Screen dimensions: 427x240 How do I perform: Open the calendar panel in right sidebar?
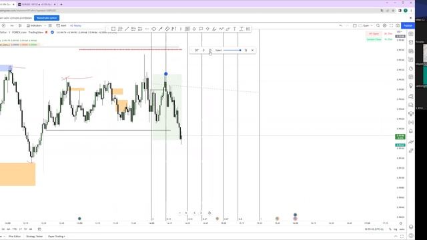[x=411, y=77]
